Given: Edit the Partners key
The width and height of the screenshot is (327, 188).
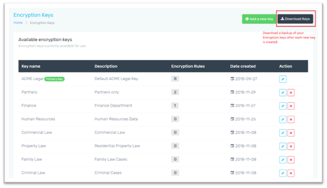Looking at the screenshot, I should coord(283,92).
